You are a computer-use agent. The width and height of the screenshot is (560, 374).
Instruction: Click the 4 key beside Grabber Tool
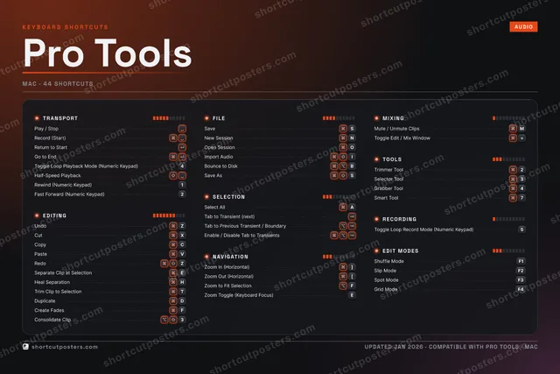pyautogui.click(x=521, y=188)
